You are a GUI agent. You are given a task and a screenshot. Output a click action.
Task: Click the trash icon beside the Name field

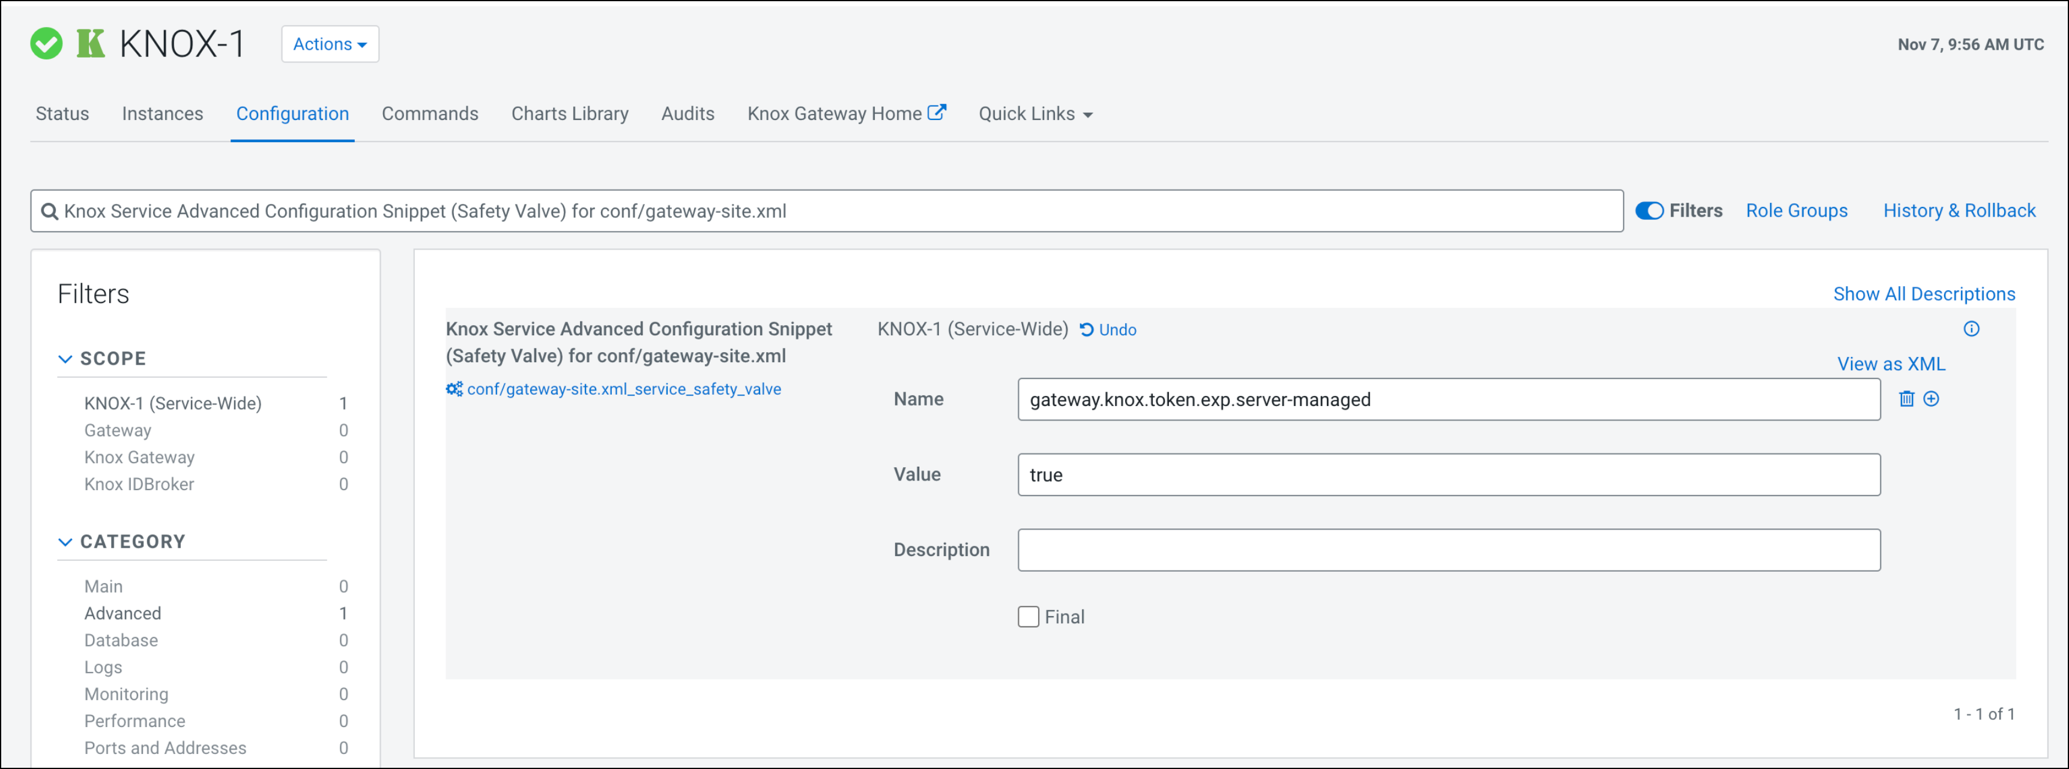click(x=1906, y=399)
